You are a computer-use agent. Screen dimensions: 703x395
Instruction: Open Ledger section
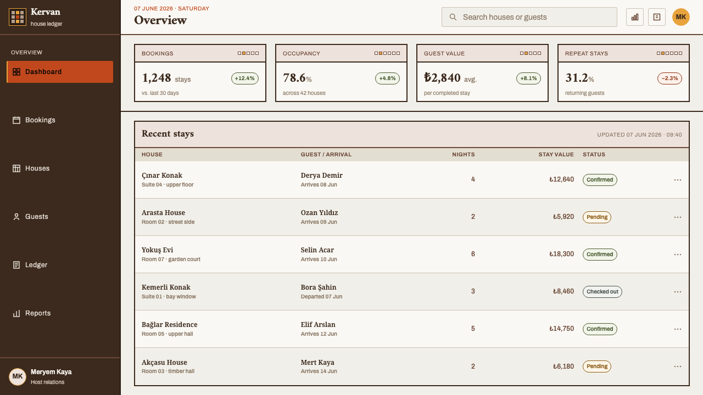[60, 265]
